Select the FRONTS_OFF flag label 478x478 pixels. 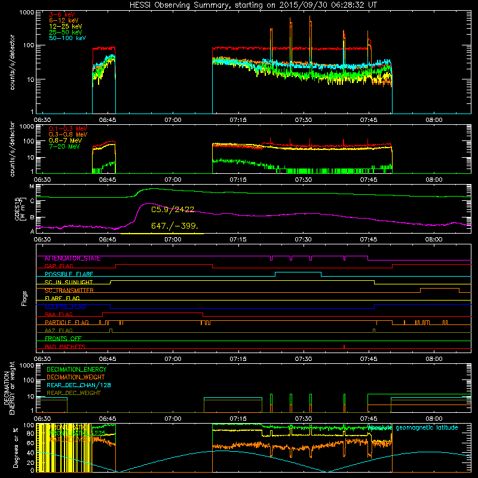click(x=63, y=339)
